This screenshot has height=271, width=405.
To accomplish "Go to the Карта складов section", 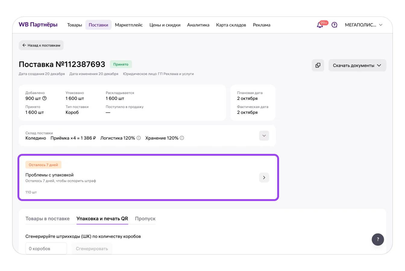I will (x=231, y=25).
